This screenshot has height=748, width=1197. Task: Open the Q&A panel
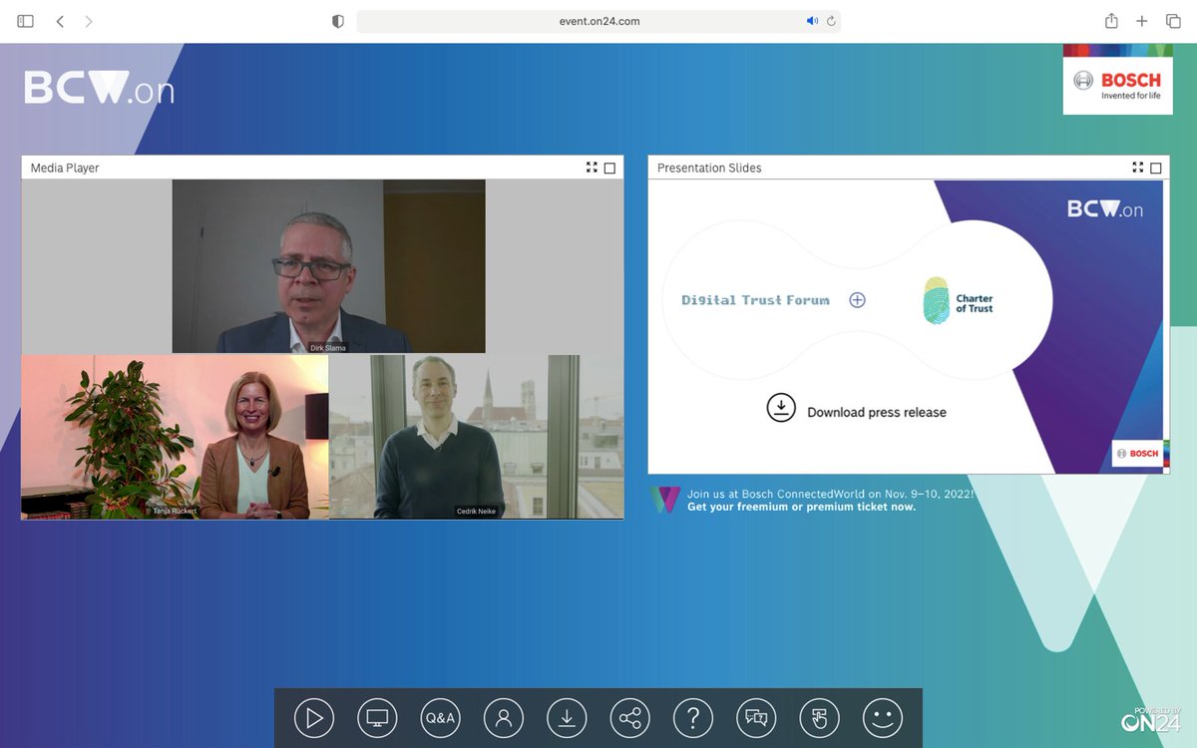(x=440, y=717)
